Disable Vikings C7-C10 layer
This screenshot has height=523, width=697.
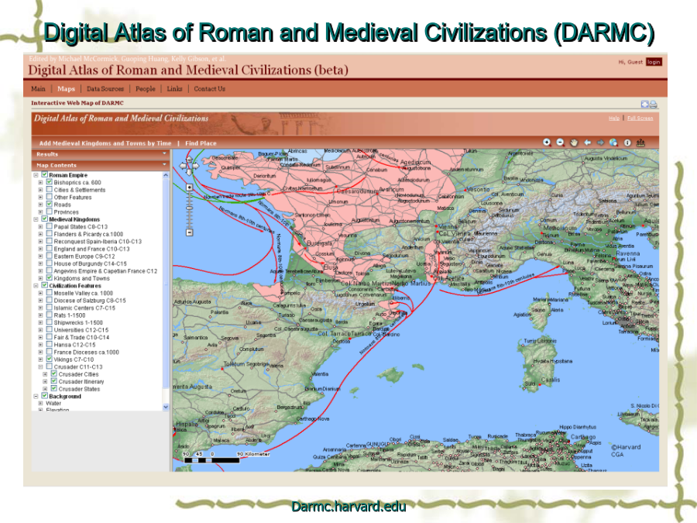click(x=50, y=359)
